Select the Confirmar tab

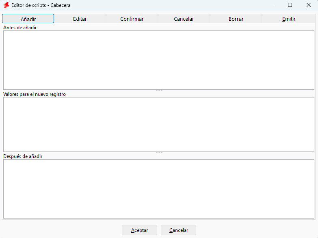pos(132,19)
